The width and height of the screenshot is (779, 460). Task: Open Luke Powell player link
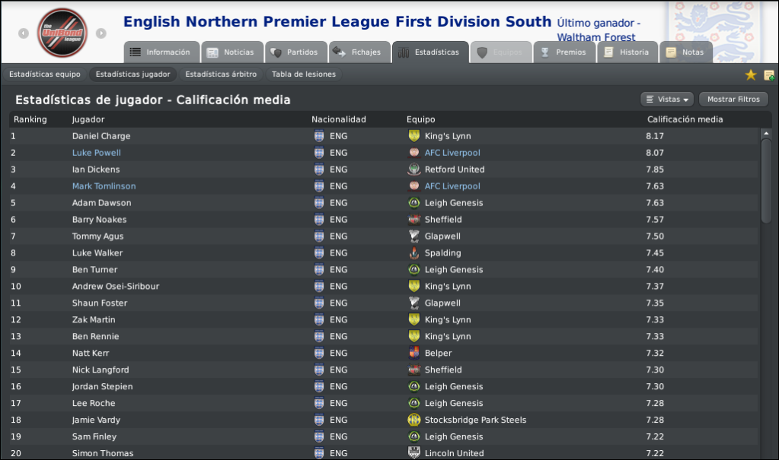click(x=97, y=153)
